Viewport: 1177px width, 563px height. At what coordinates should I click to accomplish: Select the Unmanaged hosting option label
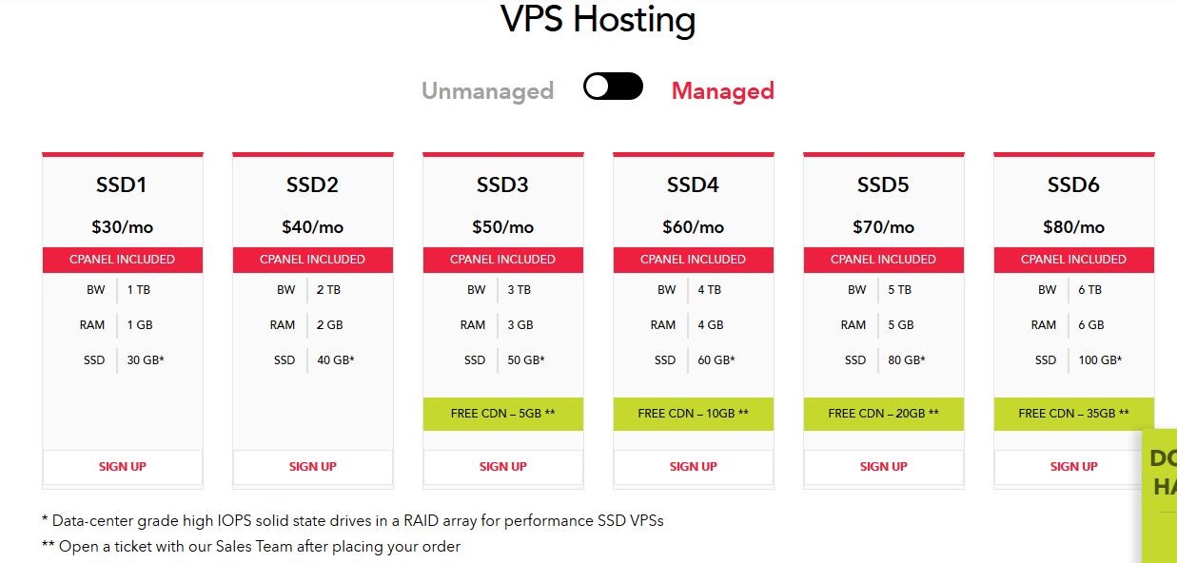(487, 91)
